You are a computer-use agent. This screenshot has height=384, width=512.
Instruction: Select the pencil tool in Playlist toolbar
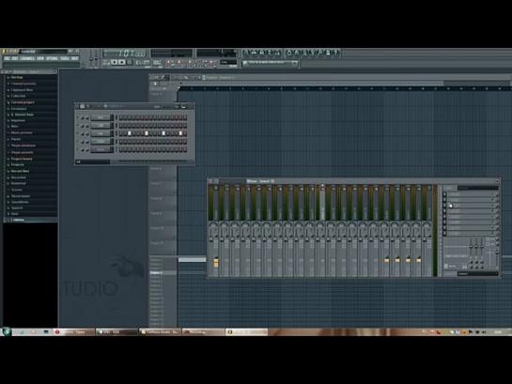coord(163,78)
